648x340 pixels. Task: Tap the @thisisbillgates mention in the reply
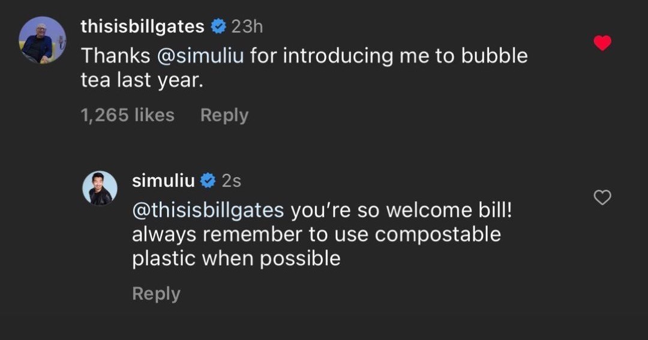coord(208,210)
